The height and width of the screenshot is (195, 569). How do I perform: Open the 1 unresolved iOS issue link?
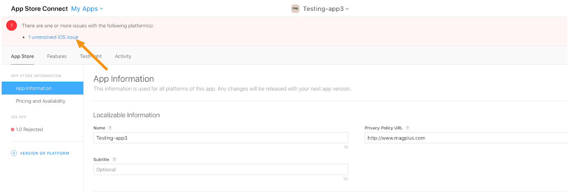[53, 37]
